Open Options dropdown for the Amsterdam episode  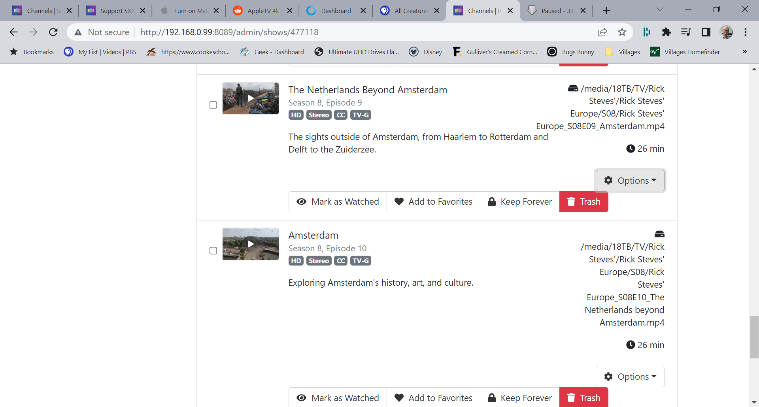pos(630,377)
